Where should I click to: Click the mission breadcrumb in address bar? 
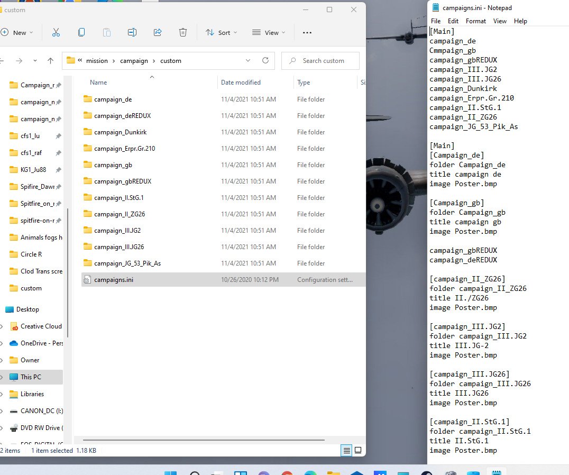97,61
